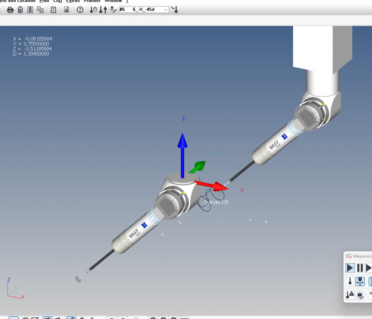Image resolution: width=372 pixels, height=319 pixels.
Task: Click the stylus change icon after dropdown
Action: [174, 10]
